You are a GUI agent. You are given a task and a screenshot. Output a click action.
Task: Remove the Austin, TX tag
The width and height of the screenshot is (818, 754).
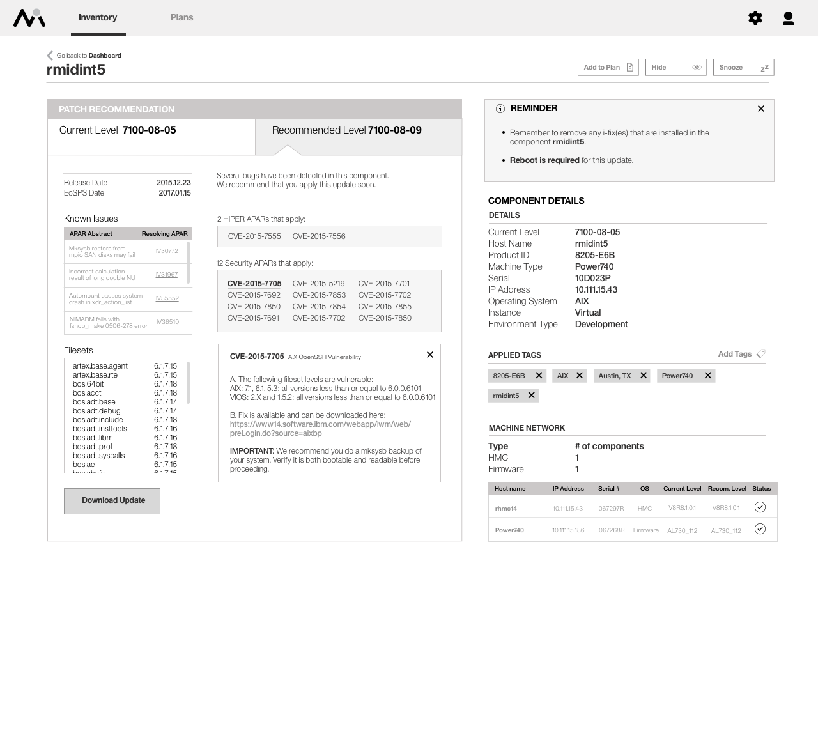click(x=644, y=376)
